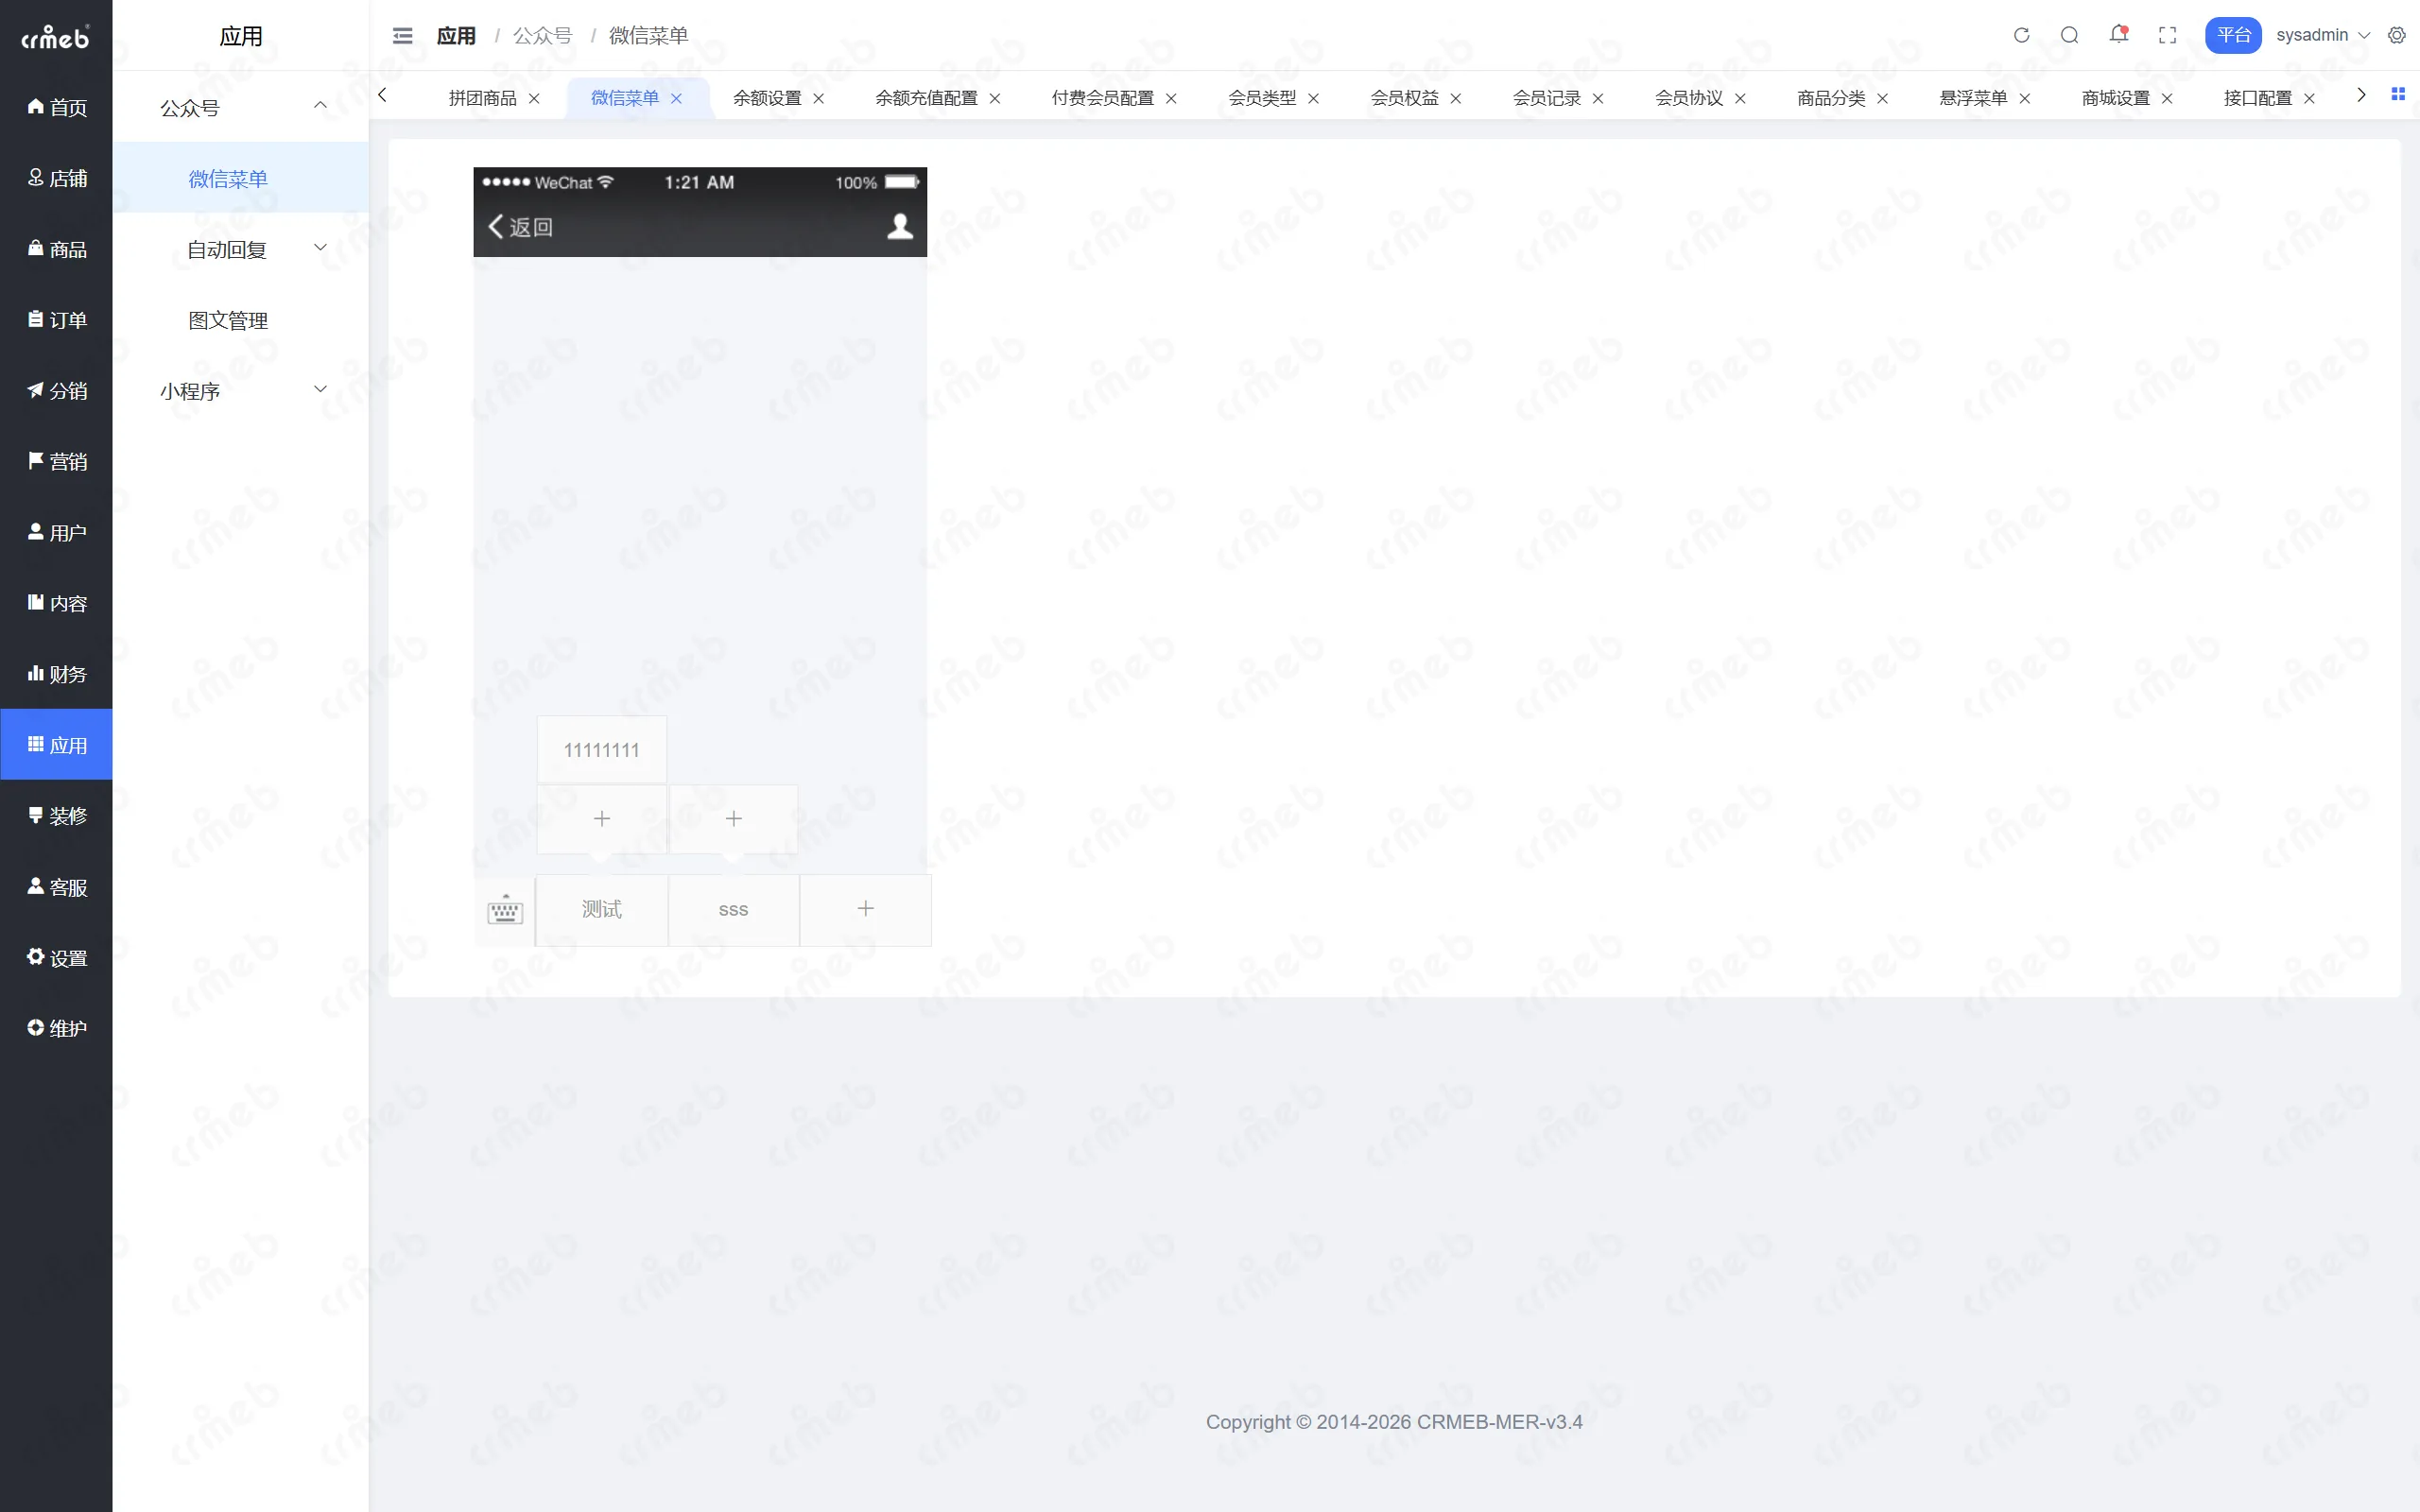Screen dimensions: 2420x1512
Task: Switch to the 付费会员配置 tab
Action: click(x=1102, y=98)
